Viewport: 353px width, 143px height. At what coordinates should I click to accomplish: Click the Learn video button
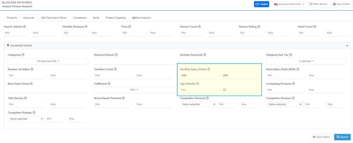[x=261, y=4]
